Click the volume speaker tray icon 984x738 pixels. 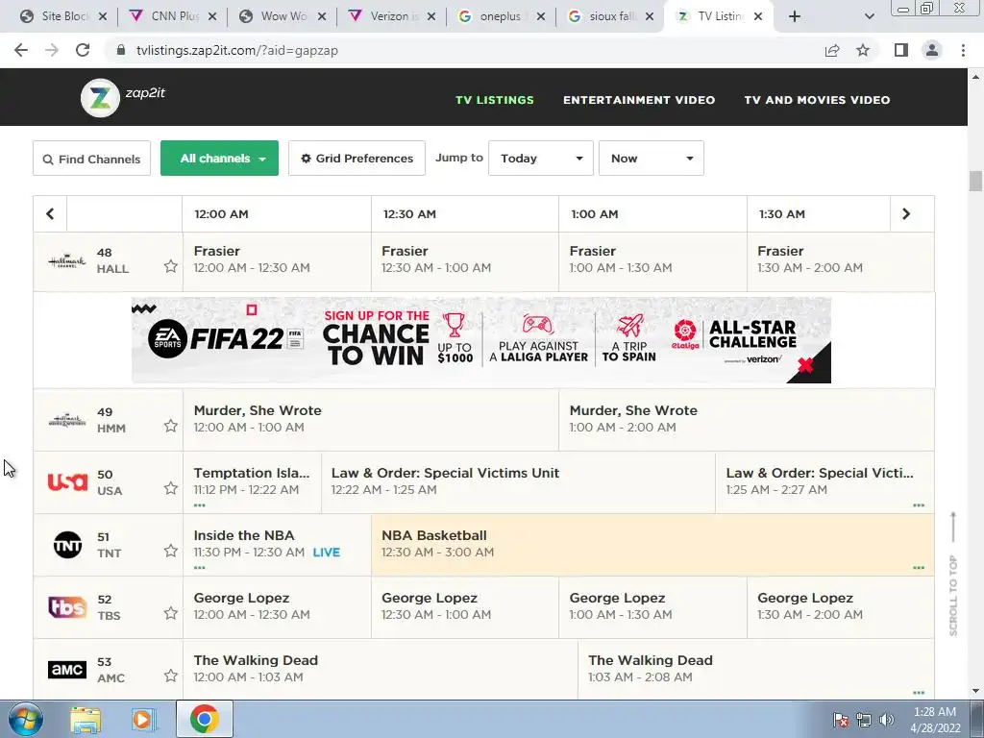(x=887, y=720)
